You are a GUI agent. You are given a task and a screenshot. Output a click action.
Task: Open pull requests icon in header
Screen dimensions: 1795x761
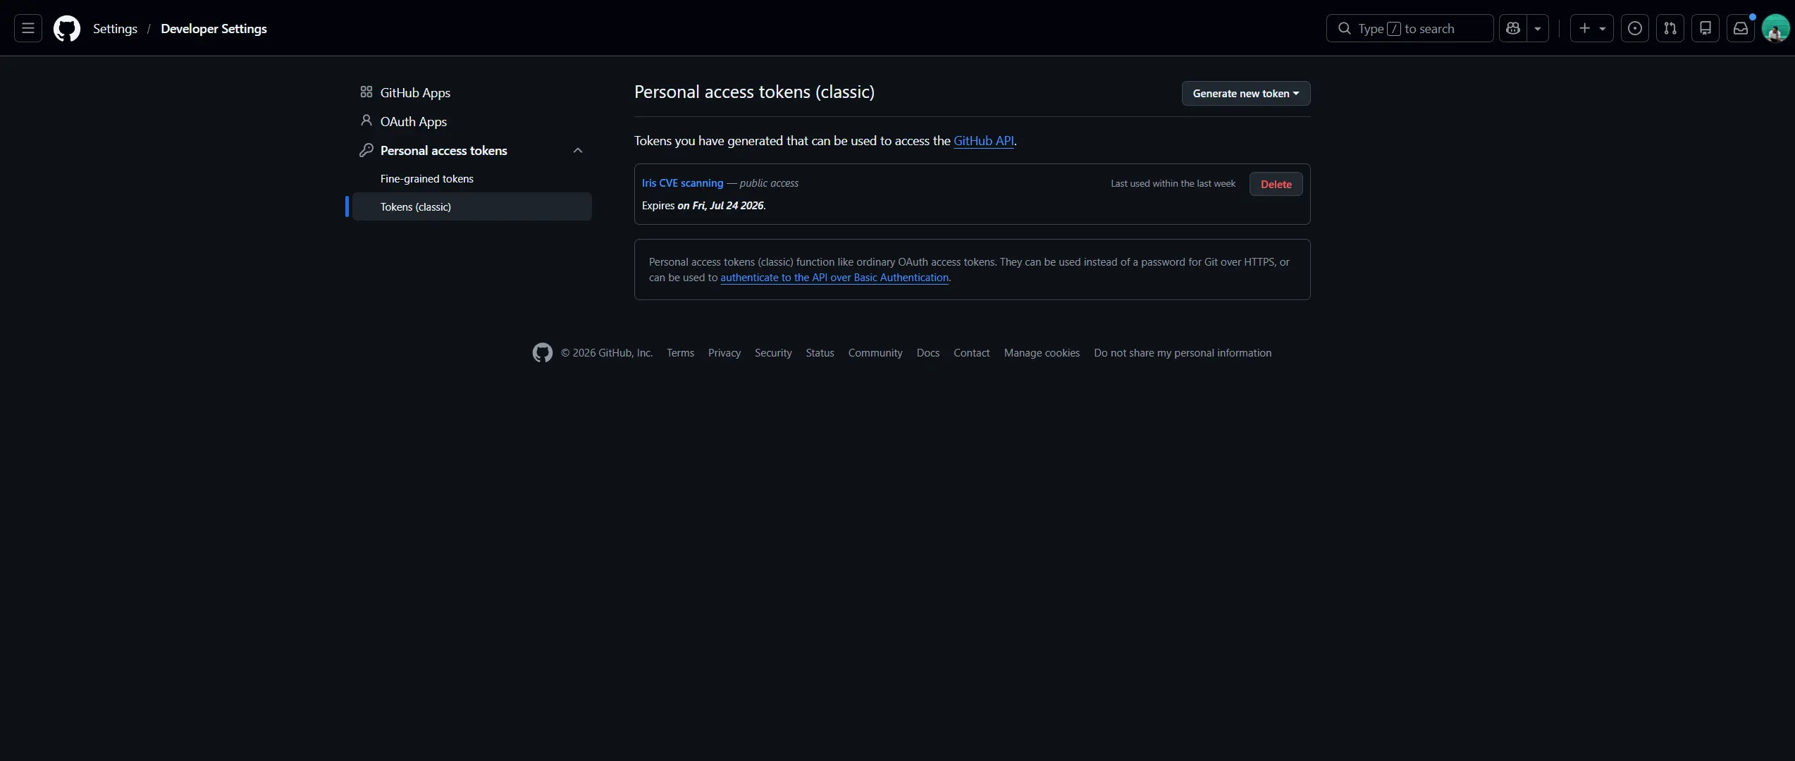tap(1670, 28)
